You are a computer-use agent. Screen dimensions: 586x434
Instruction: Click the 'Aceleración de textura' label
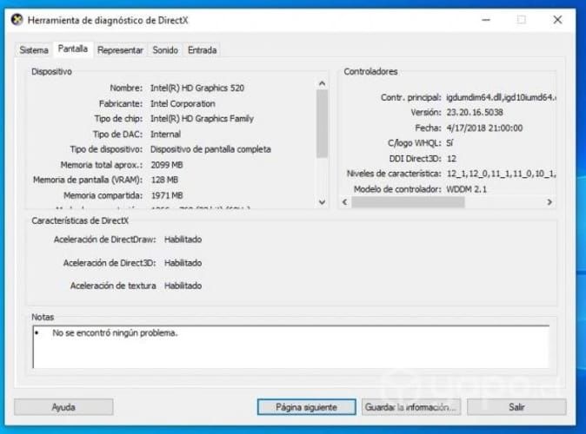point(113,286)
